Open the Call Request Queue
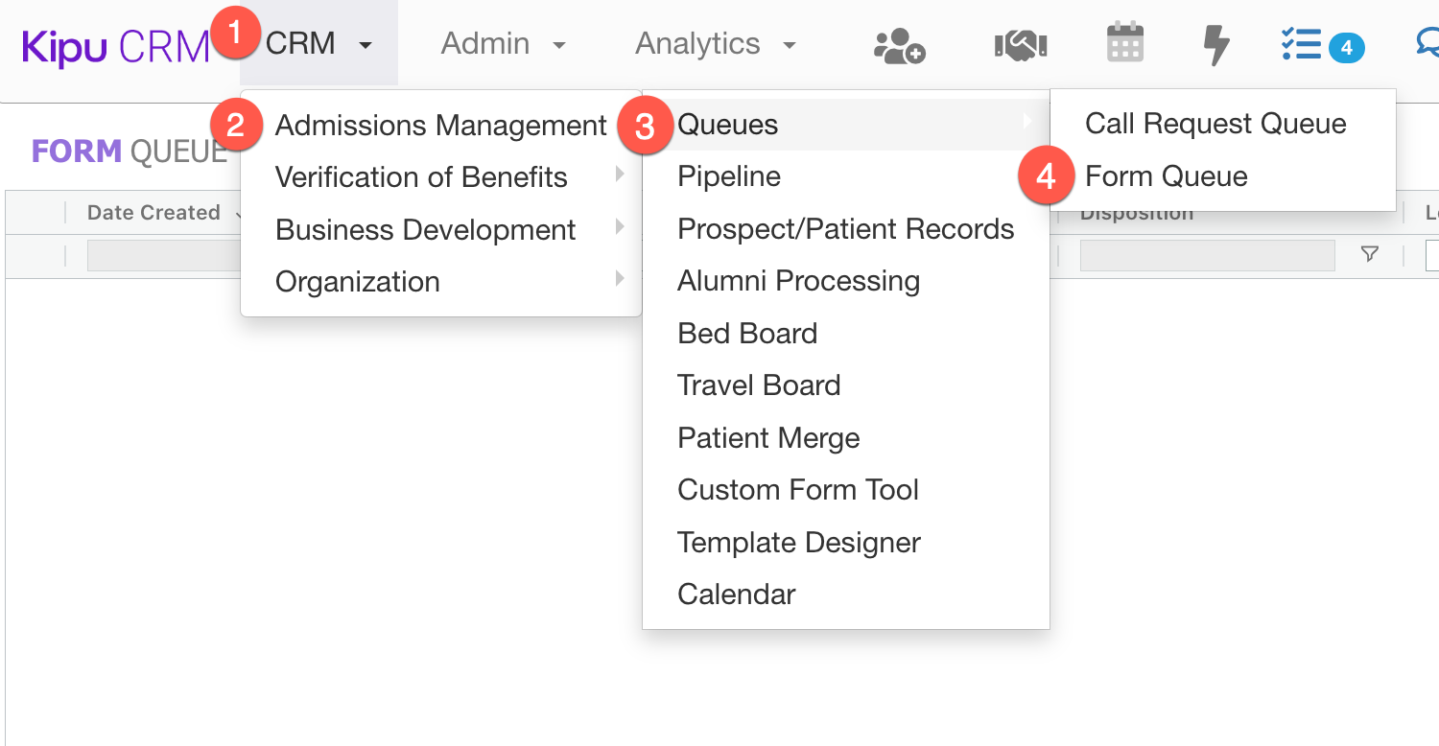The height and width of the screenshot is (746, 1439). 1215,124
